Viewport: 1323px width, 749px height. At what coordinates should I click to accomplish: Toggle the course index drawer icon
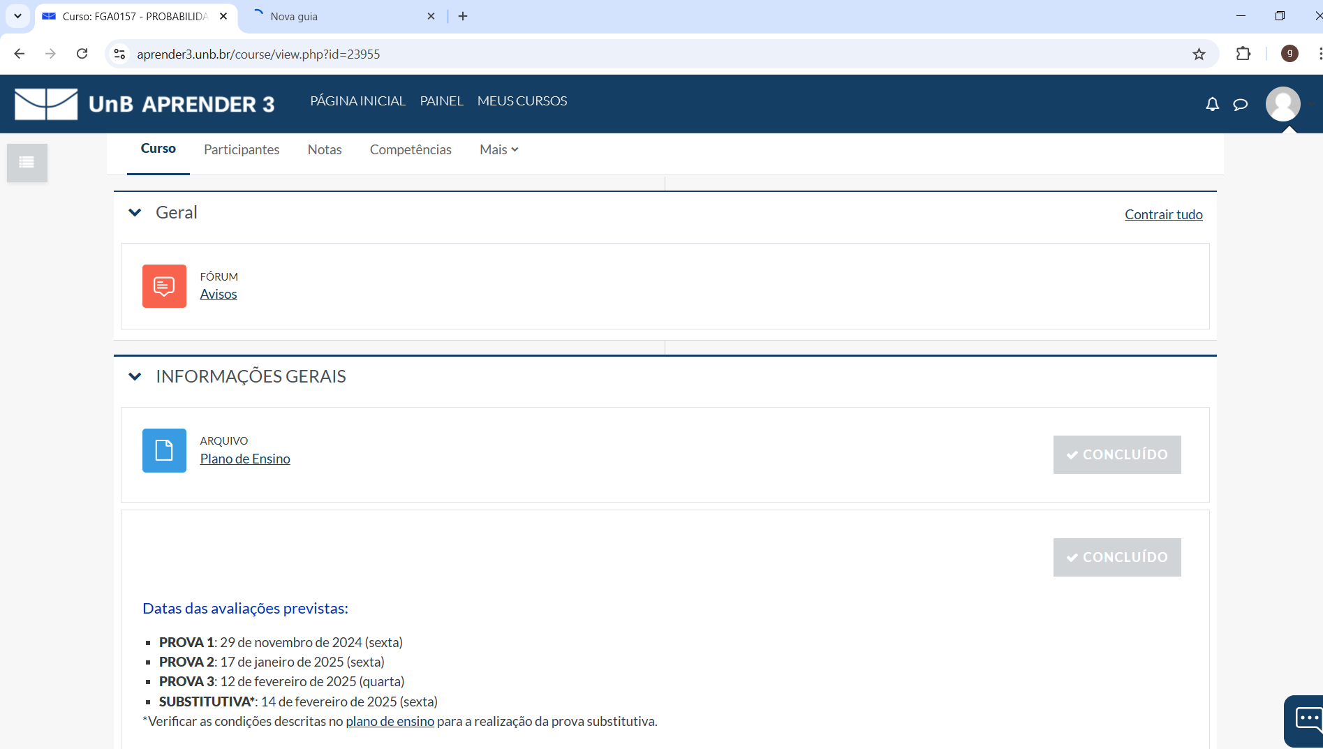[x=27, y=163]
